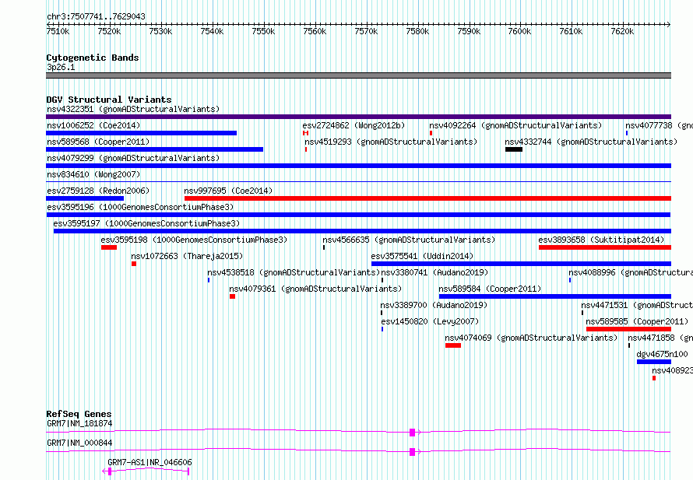Open GRM7|NM_181874 gene label
Viewport: 693px width, 480px height.
[79, 423]
